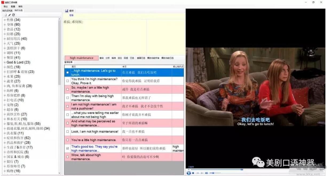Play the video with the play button
Viewport: 327px width, 176px height.
[189, 173]
